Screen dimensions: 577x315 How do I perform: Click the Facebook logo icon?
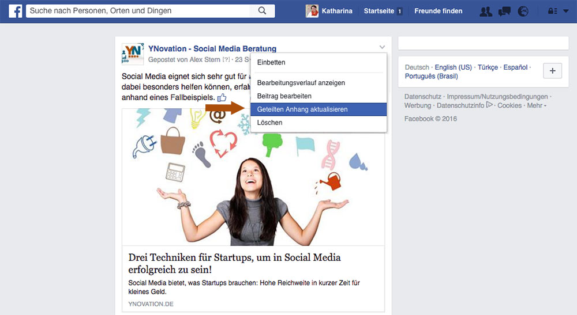16,11
